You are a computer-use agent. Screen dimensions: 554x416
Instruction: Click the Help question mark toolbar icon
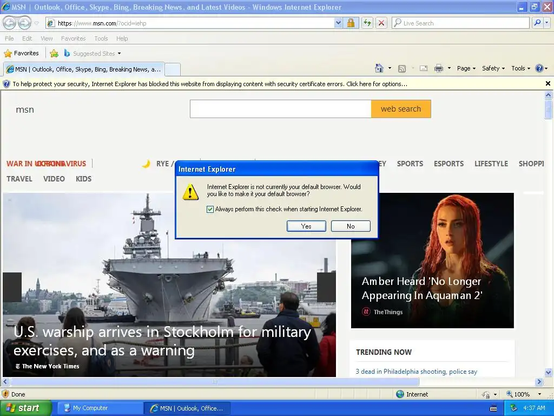539,68
